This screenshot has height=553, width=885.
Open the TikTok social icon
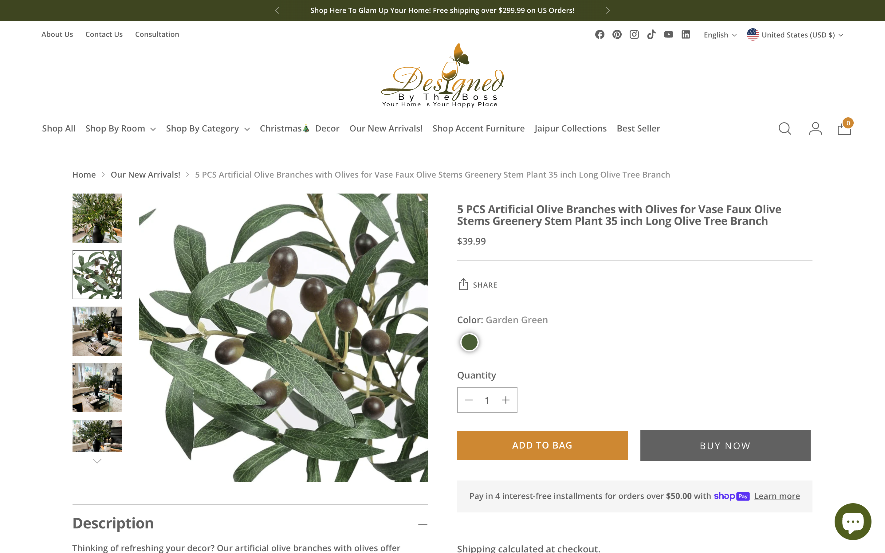651,34
